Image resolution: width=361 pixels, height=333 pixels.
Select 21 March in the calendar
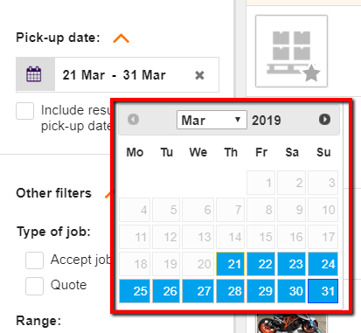click(230, 264)
